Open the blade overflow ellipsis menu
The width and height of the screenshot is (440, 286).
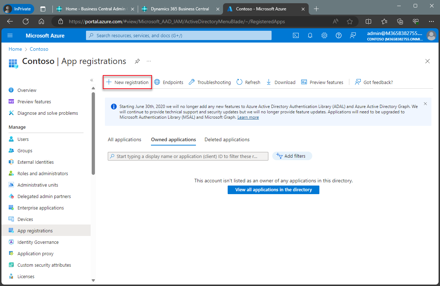click(x=148, y=61)
